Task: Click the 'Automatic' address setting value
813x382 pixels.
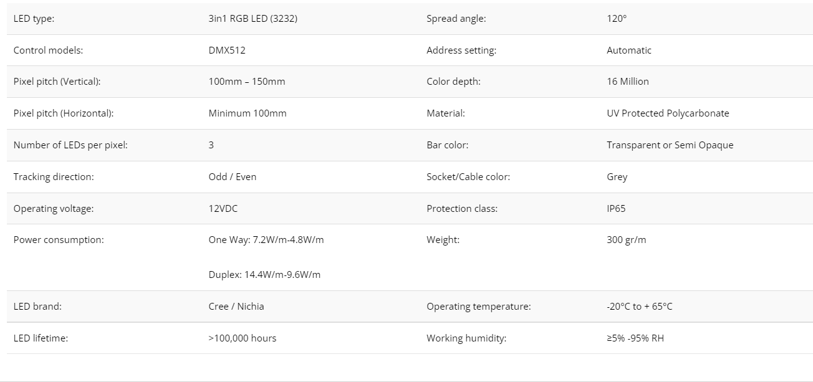Action: click(x=629, y=50)
